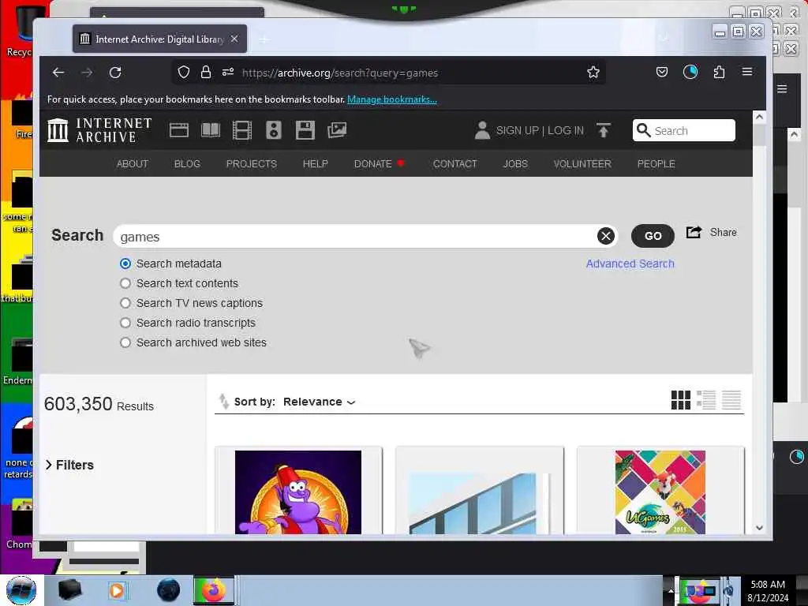Open the blue building thumbnail

tap(479, 503)
